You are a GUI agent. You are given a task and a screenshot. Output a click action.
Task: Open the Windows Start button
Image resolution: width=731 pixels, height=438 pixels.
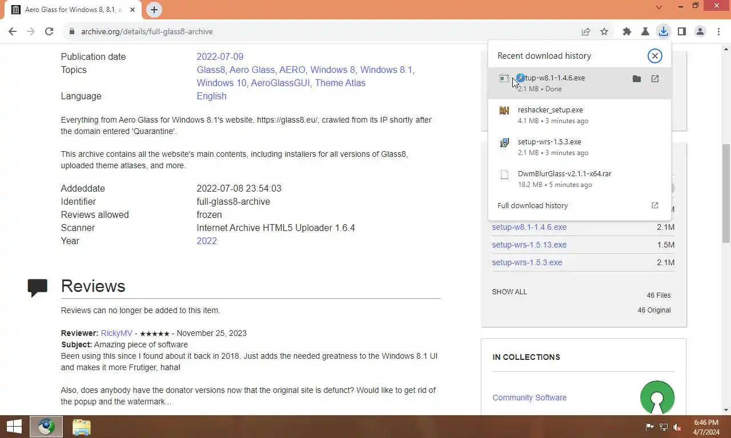14,427
